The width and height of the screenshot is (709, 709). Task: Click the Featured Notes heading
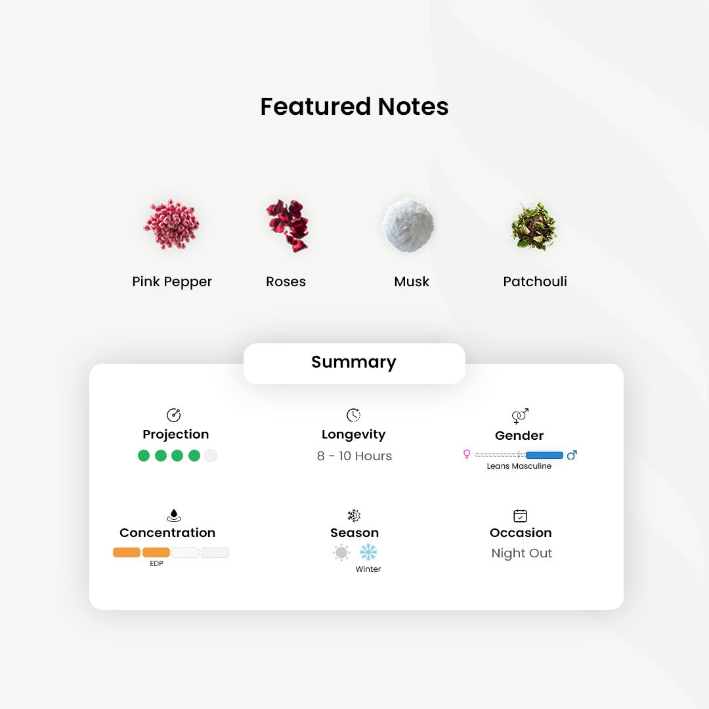(354, 106)
